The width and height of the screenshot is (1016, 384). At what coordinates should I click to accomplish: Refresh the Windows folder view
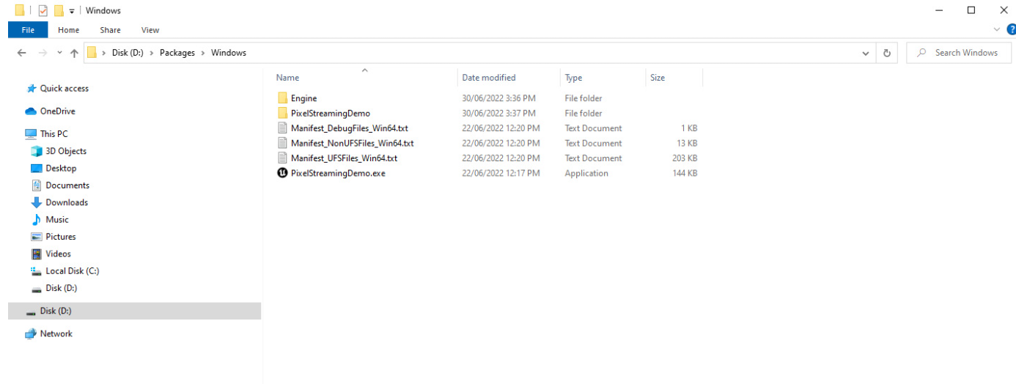click(x=887, y=53)
